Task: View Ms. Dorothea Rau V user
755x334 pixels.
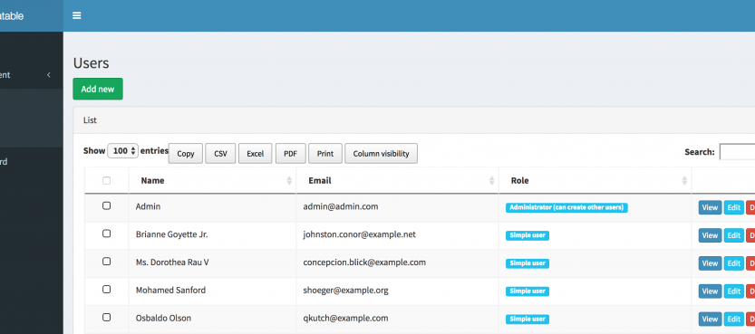Action: coord(710,263)
